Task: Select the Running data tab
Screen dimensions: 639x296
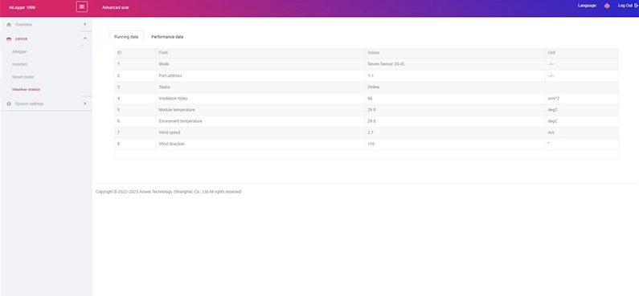Action: click(126, 37)
